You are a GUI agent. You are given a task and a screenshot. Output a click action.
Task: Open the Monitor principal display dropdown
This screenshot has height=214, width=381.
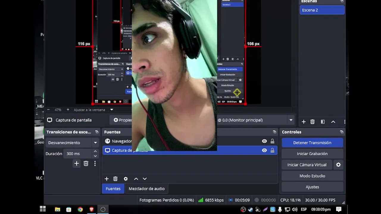coord(291,120)
